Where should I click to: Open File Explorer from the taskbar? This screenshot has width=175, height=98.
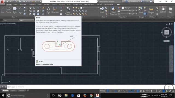[x=66, y=96]
